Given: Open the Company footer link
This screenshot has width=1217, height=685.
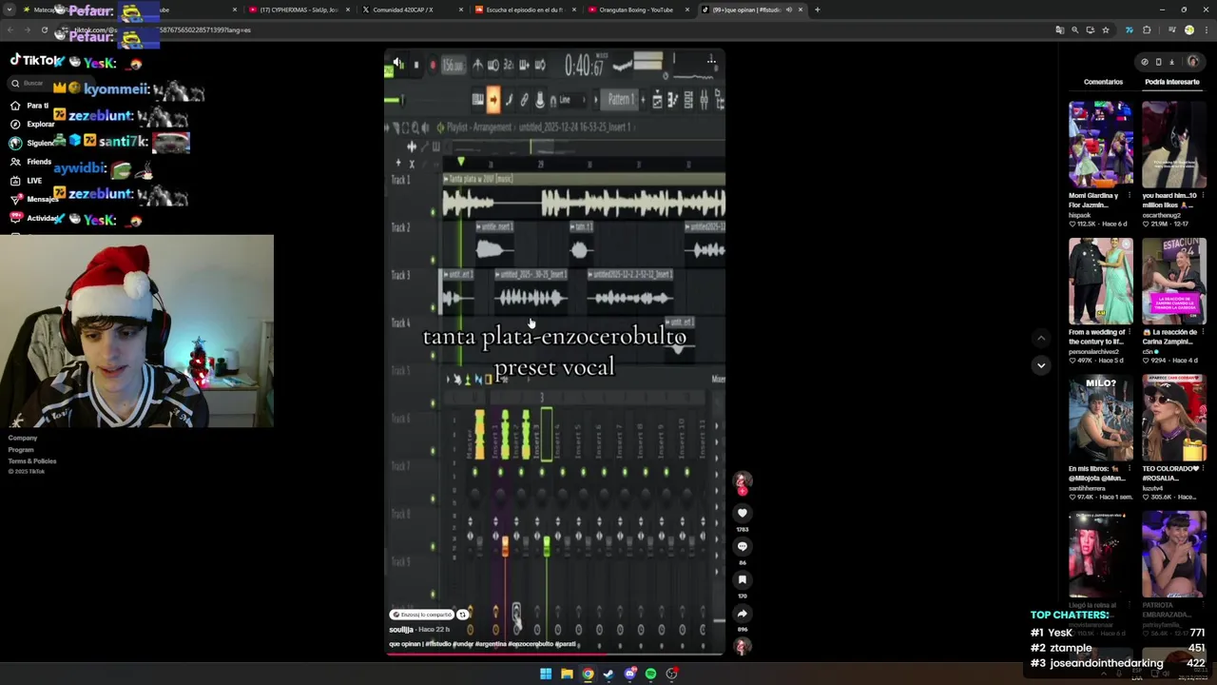Looking at the screenshot, I should tap(23, 438).
